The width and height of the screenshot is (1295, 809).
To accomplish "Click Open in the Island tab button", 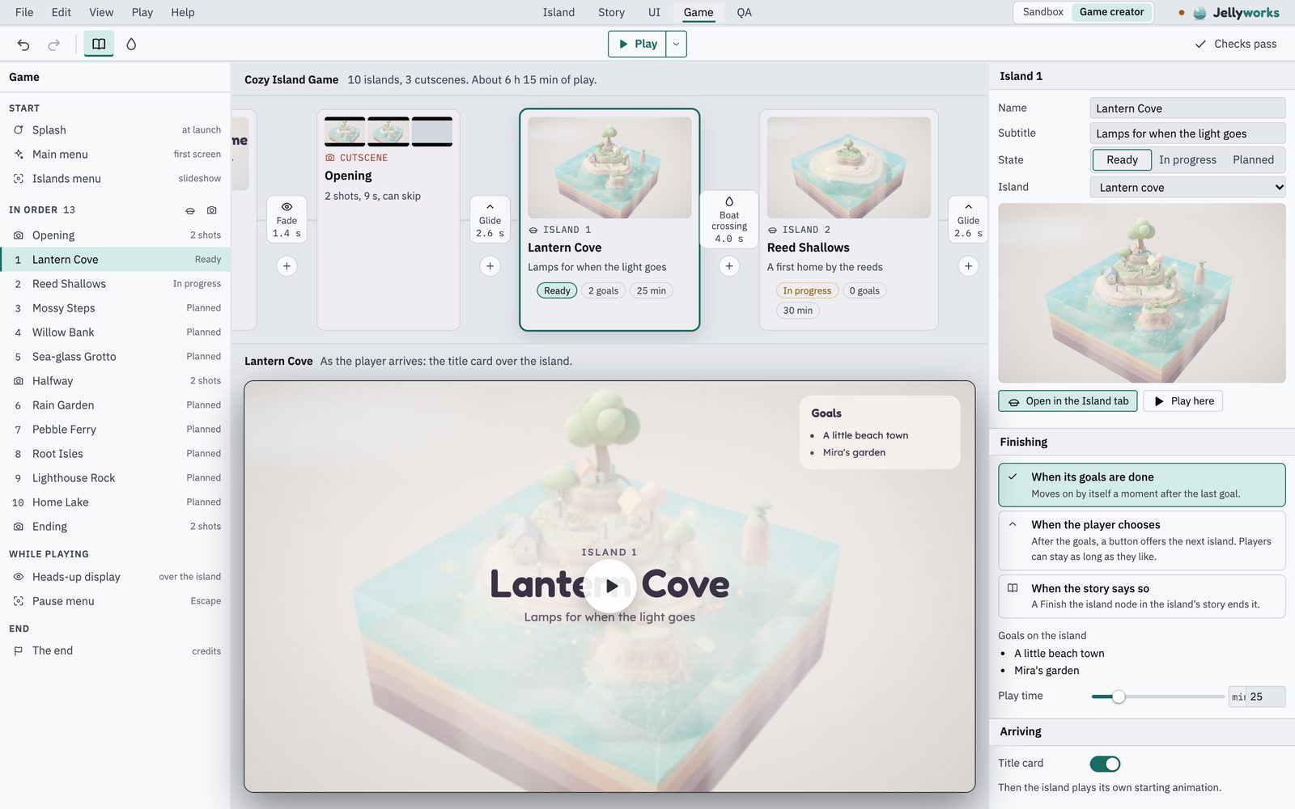I will coord(1068,401).
